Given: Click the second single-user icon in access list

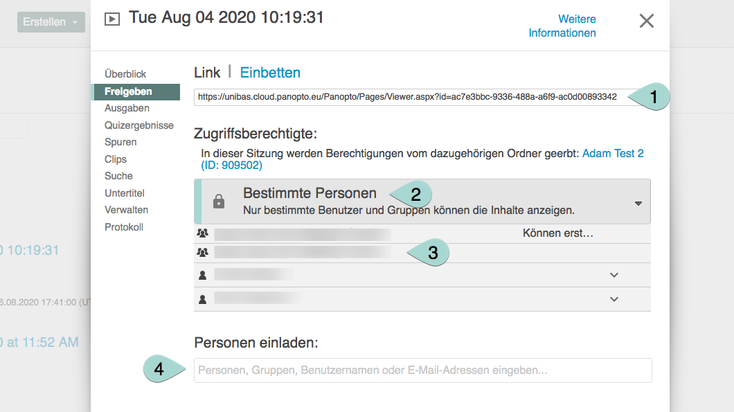Looking at the screenshot, I should (x=202, y=299).
